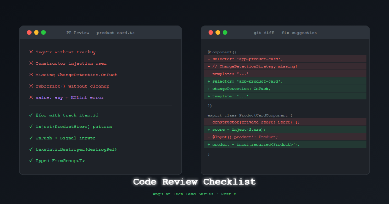Click the X icon next to 'value: any'
The width and height of the screenshot is (389, 204).
click(x=31, y=97)
